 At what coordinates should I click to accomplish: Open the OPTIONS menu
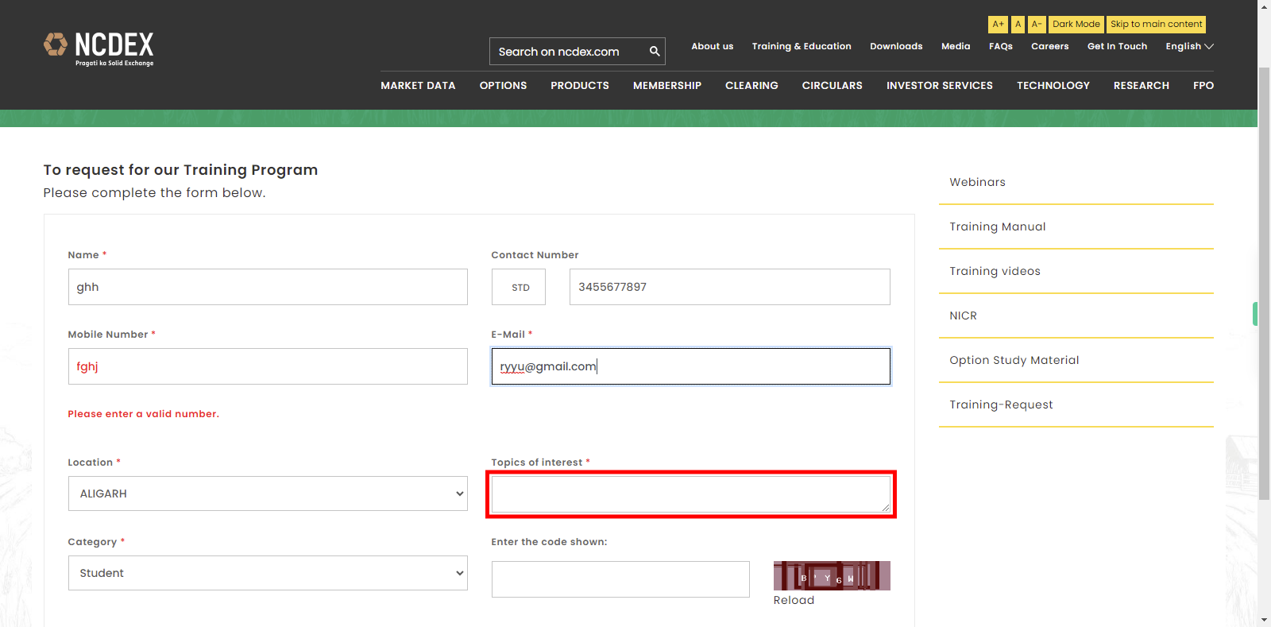503,85
